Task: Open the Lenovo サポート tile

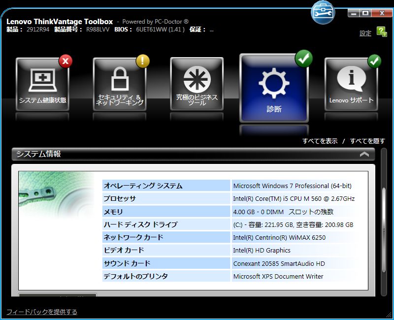Action: pos(351,84)
